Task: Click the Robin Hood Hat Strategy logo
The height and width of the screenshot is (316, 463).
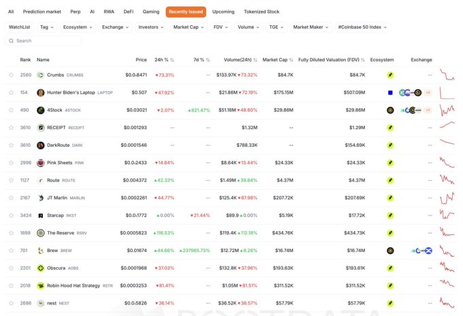Action: tap(40, 285)
